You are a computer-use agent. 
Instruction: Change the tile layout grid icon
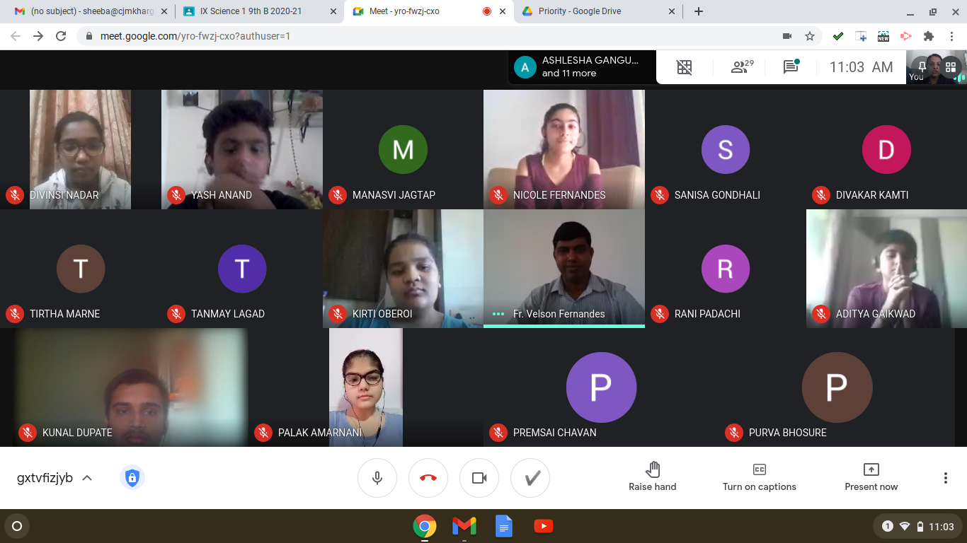684,67
